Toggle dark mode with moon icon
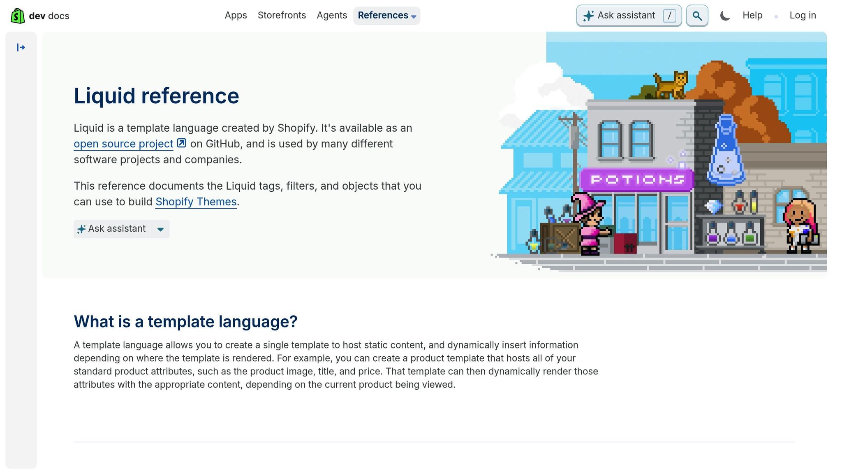 pyautogui.click(x=725, y=16)
